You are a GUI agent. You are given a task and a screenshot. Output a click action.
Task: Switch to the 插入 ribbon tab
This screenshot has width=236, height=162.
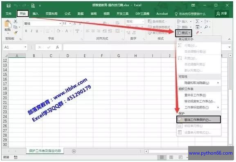tap(36, 13)
